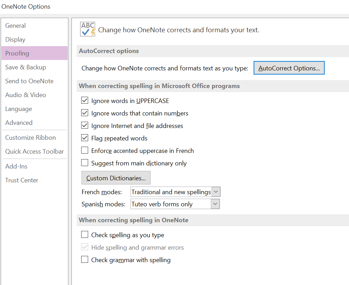Enable Check spelling as you type

click(x=85, y=235)
